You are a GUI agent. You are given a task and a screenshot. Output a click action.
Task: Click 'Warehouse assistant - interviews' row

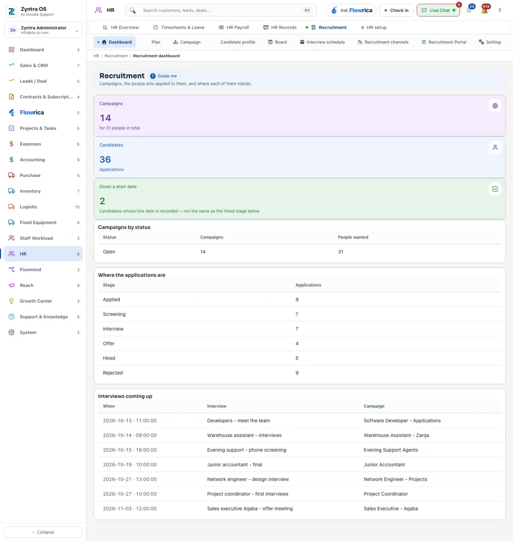300,436
